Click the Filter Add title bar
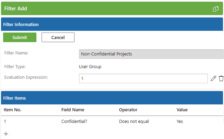 tap(112, 9)
